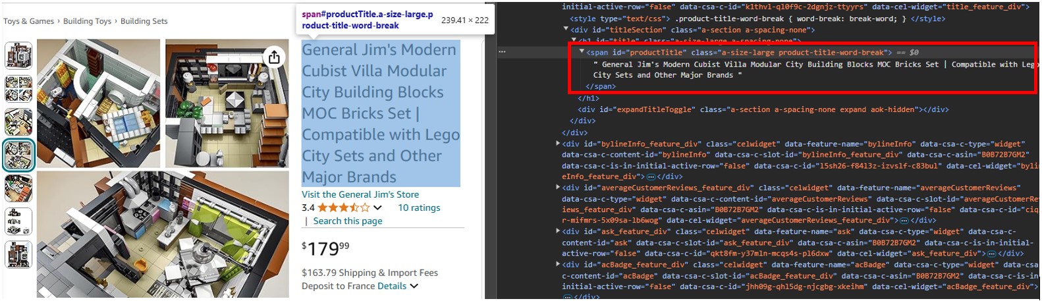This screenshot has height=301, width=1042.
Task: Select the third product thumbnail
Action: [x=18, y=122]
